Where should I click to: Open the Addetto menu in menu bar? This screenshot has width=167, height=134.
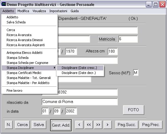[8, 11]
